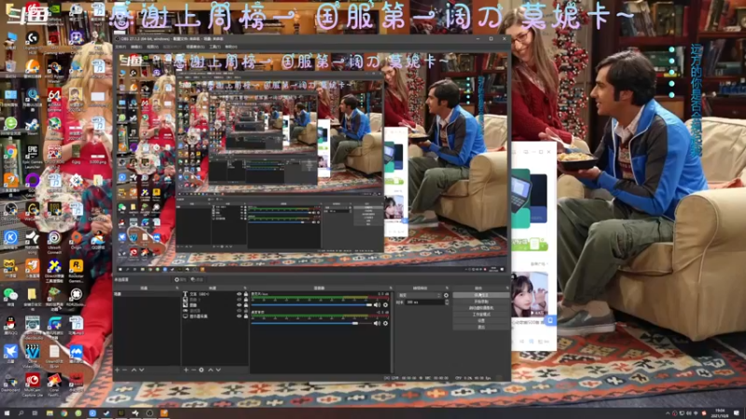Screen dimensions: 746x419
Task: Click the 设置 settings button in Controls
Action: click(481, 320)
